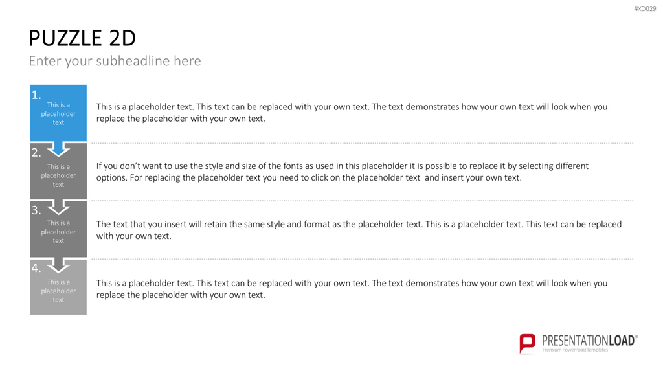
Task: Click the paragraph starting 'The text that you insert'
Action: (x=359, y=230)
